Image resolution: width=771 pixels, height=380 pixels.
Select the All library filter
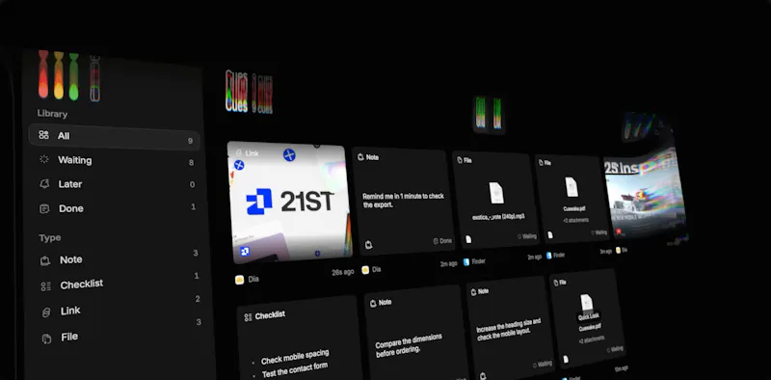114,137
